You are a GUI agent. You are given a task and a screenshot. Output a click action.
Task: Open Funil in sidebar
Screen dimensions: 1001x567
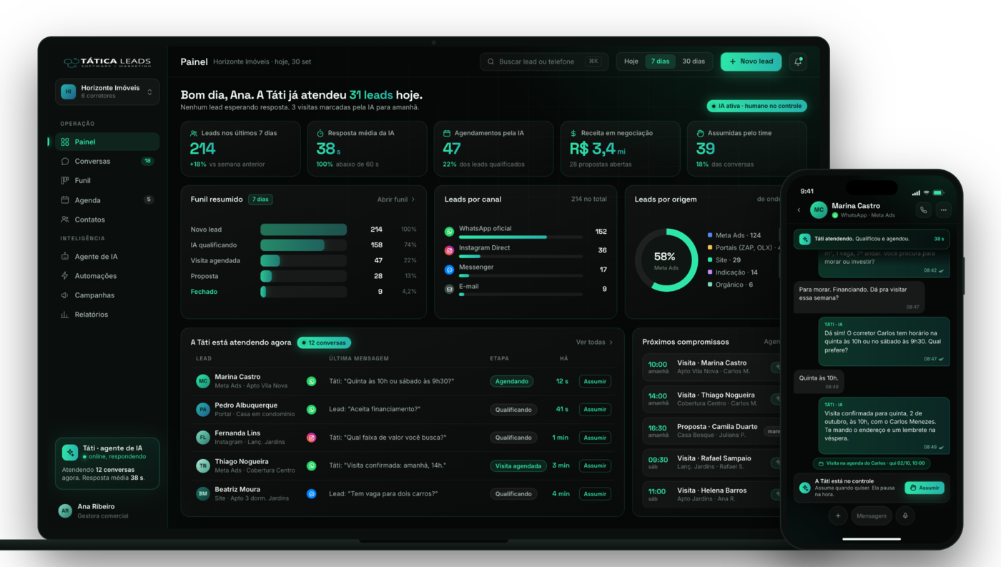point(107,181)
